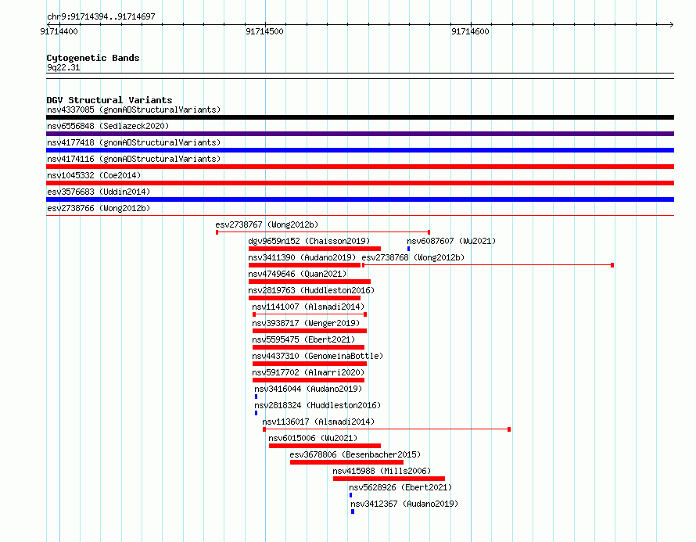Select nsv2819763 (Huddleston2016) label
Screen dimensions: 696x542
point(311,290)
